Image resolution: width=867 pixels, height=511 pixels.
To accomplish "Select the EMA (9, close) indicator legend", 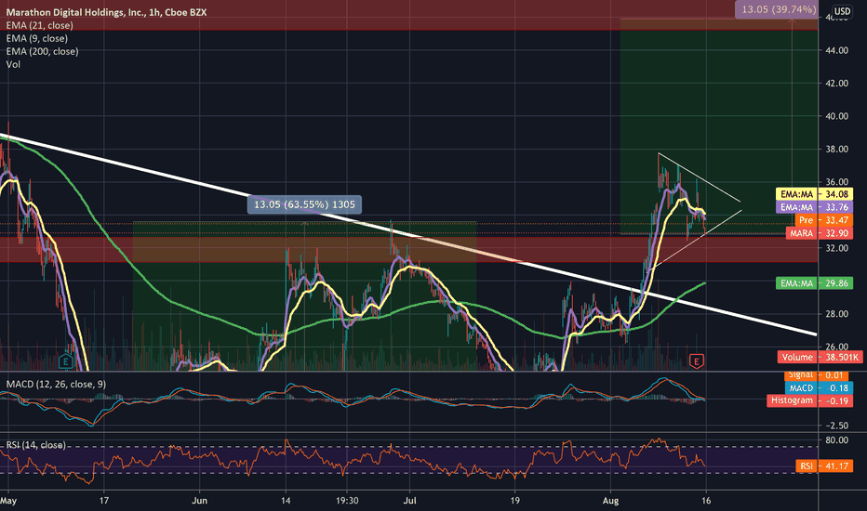I will tap(36, 38).
